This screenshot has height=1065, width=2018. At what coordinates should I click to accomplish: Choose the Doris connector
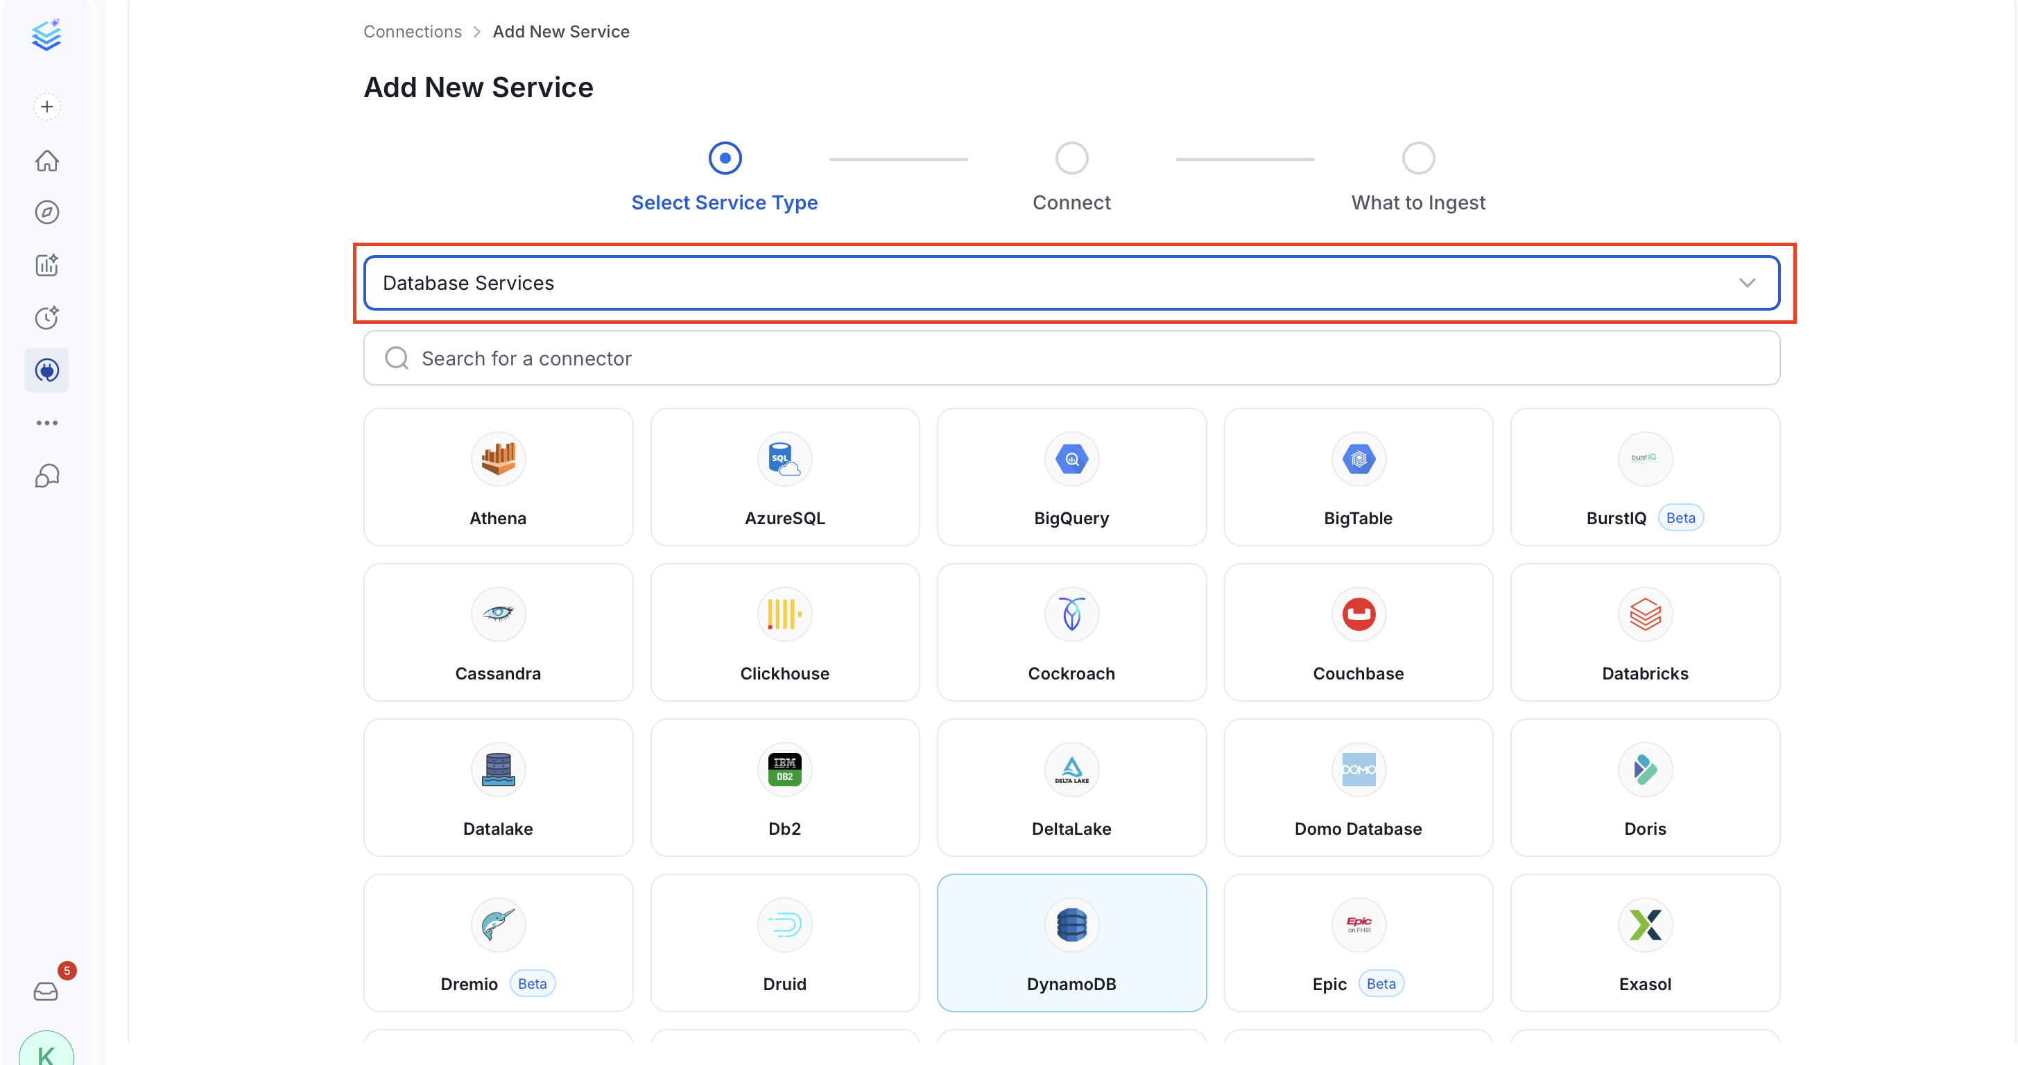tap(1645, 788)
